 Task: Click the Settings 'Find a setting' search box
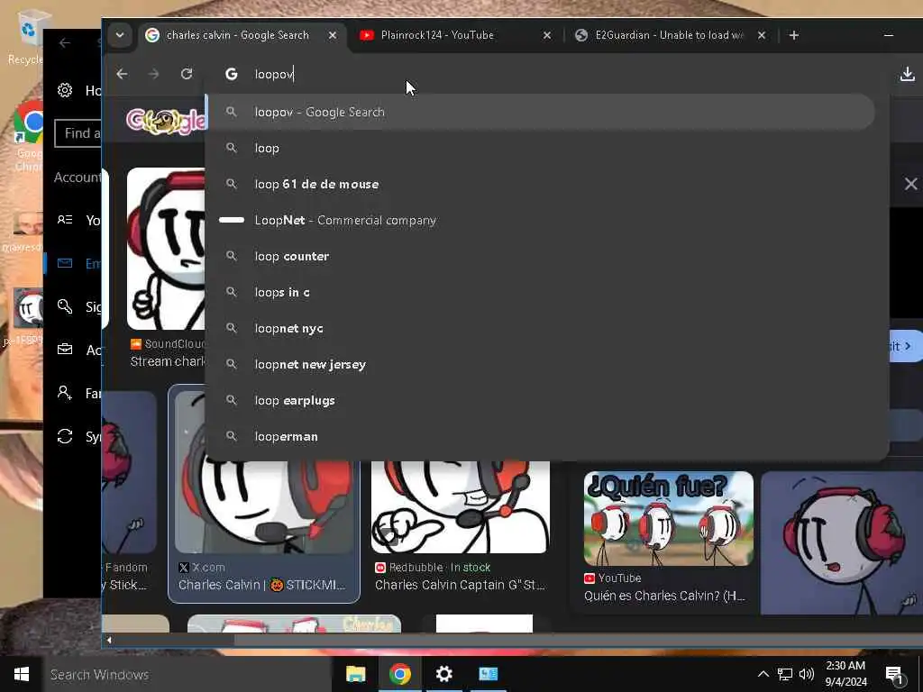pyautogui.click(x=78, y=133)
